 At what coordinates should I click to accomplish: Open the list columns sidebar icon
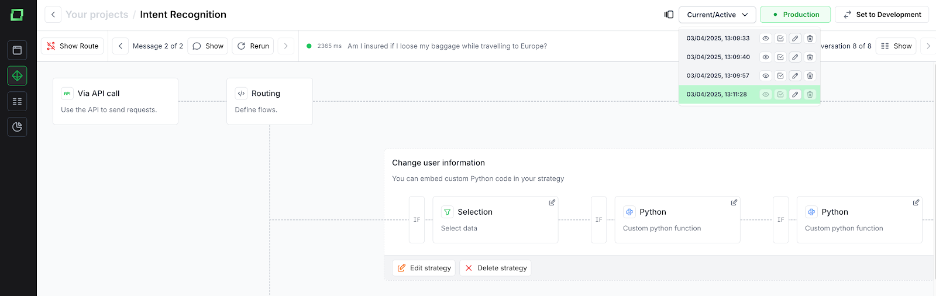click(17, 101)
